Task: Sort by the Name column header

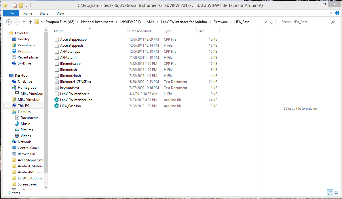Action: 59,31
